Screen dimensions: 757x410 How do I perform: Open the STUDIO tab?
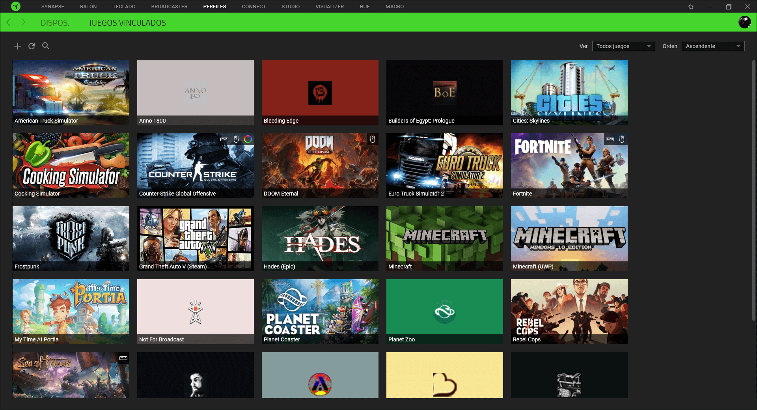click(291, 6)
